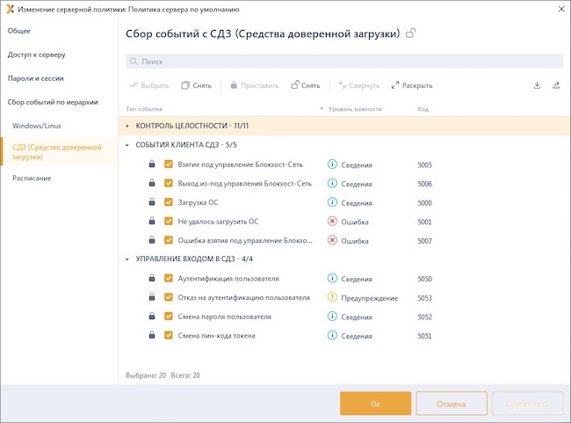Click the Отмена button

click(451, 404)
